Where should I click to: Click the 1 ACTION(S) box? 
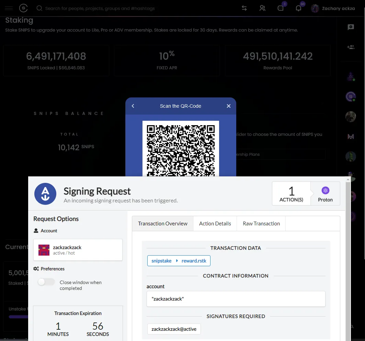pyautogui.click(x=291, y=193)
